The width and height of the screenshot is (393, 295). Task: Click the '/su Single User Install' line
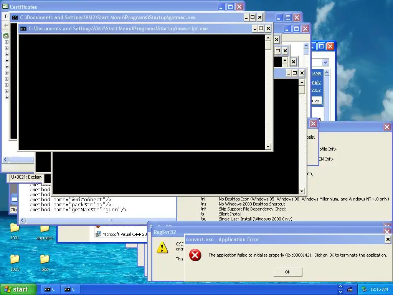(x=246, y=219)
